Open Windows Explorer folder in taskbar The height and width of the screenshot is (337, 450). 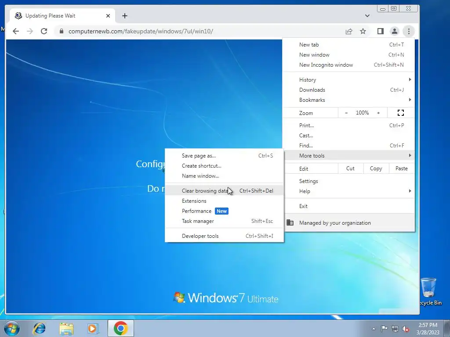[66, 328]
